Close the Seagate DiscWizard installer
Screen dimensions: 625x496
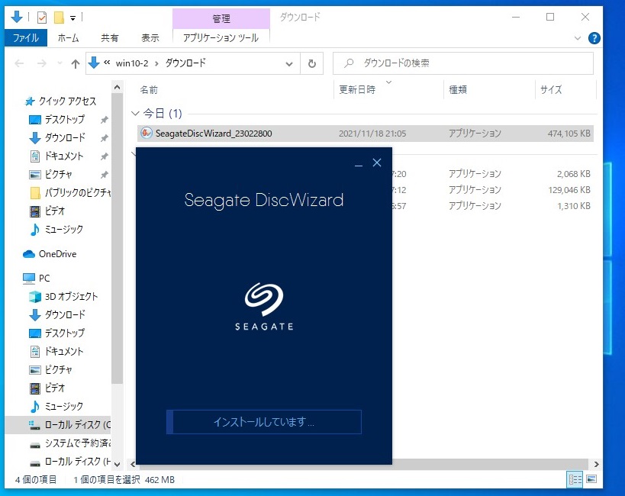point(377,163)
